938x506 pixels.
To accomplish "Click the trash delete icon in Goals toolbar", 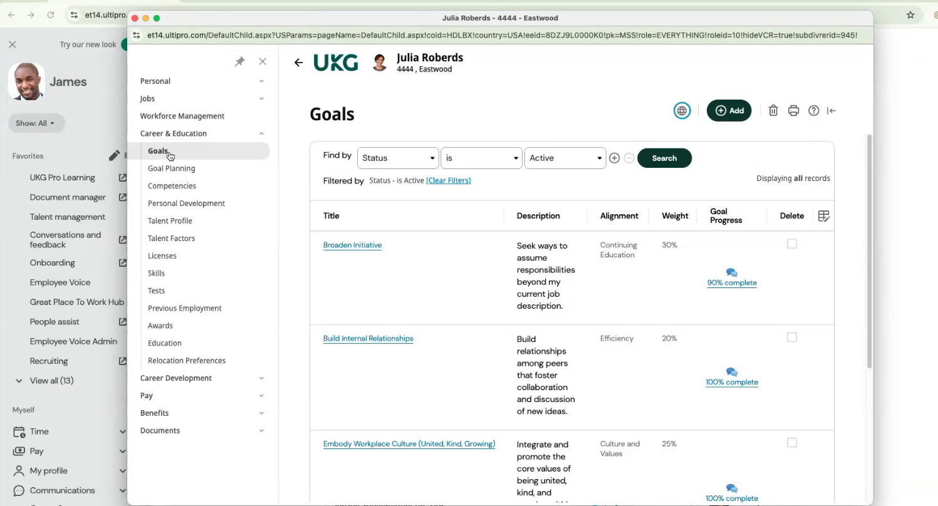I will [x=773, y=111].
